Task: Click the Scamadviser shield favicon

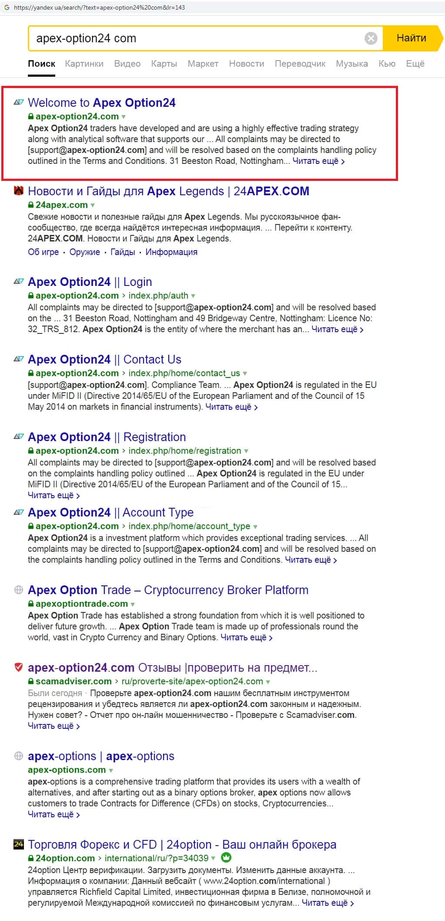Action: (18, 667)
